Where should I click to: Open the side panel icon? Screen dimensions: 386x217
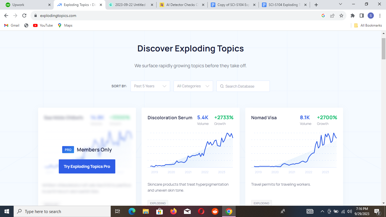tap(361, 16)
